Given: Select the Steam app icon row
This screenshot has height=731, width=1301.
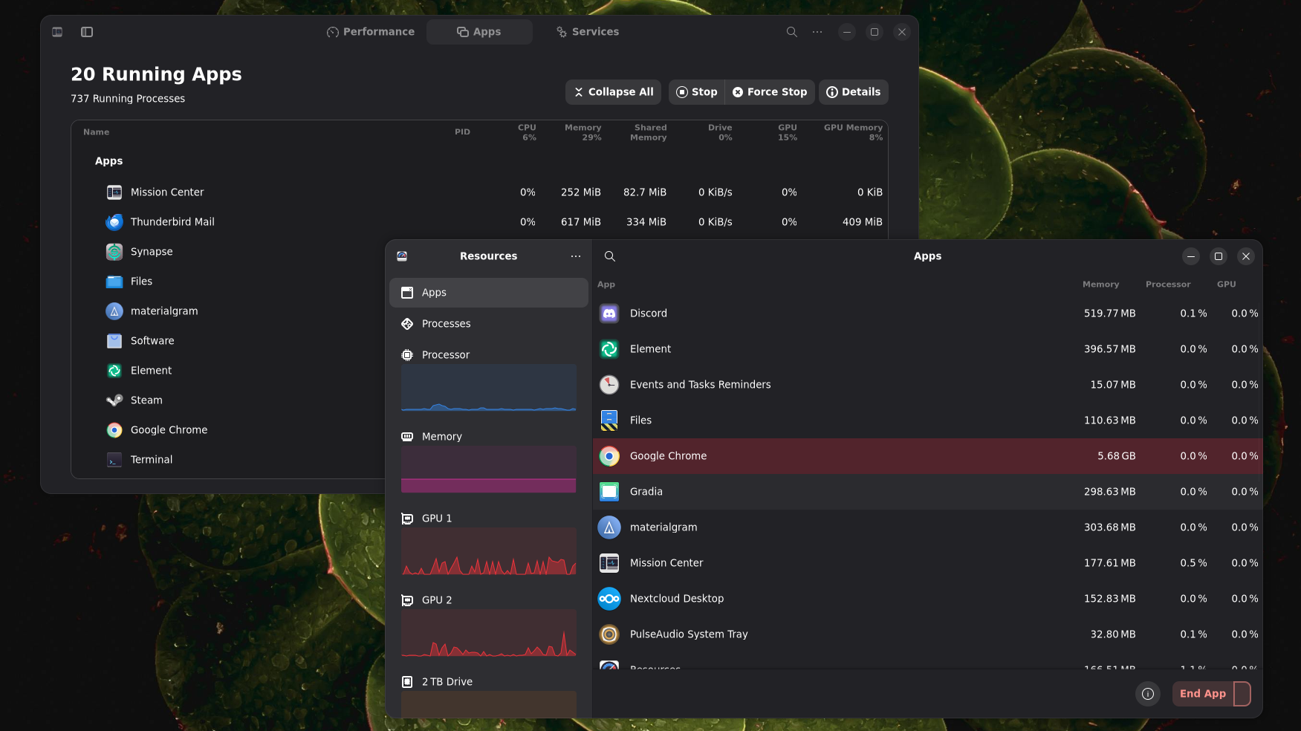Looking at the screenshot, I should tap(114, 400).
